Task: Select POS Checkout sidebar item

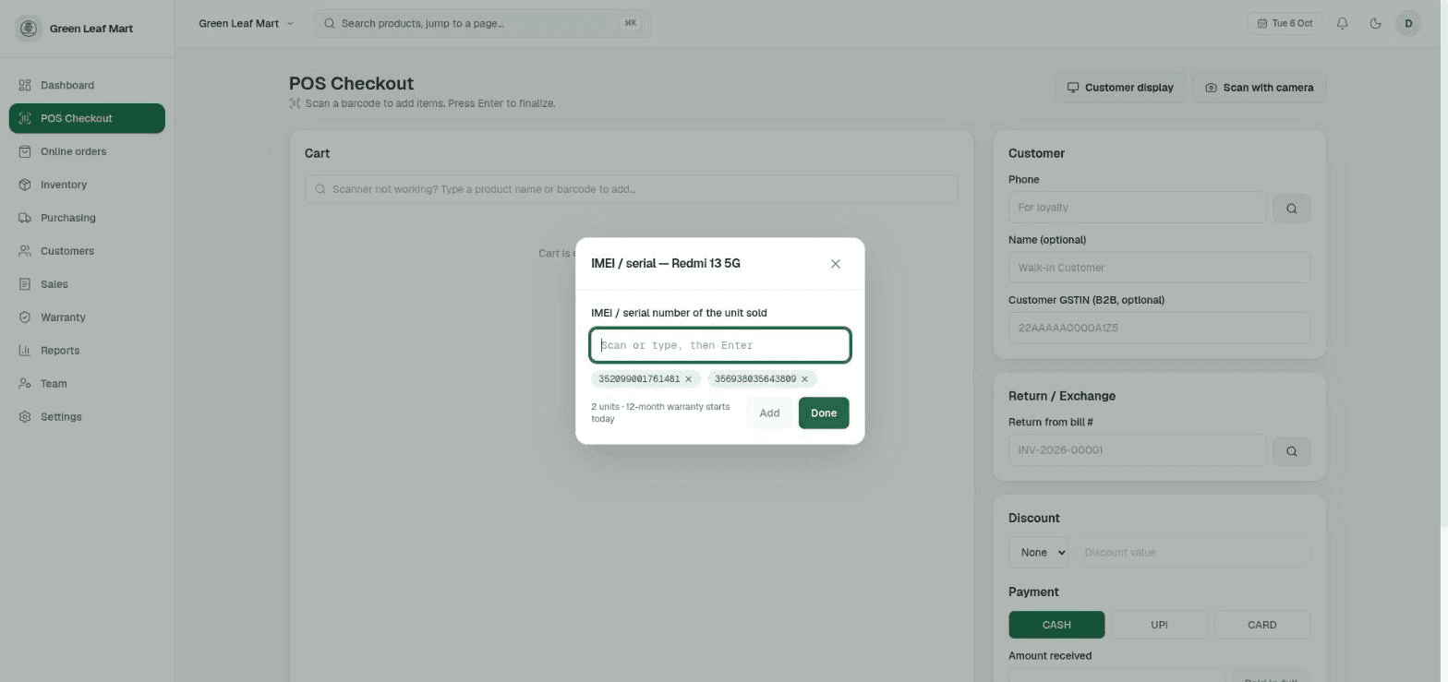Action: [87, 118]
